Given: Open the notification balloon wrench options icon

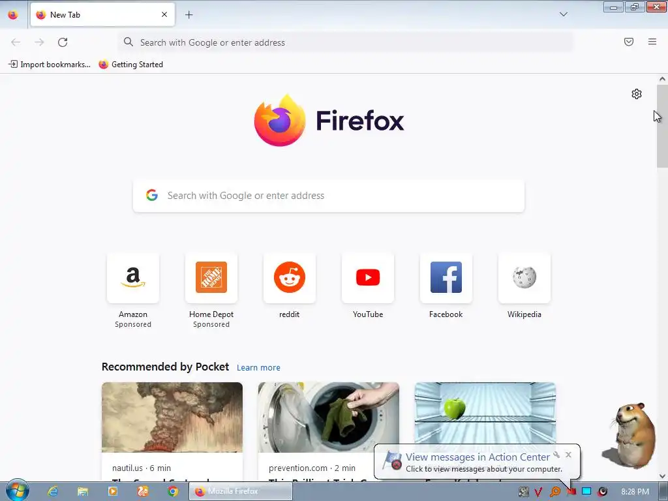Looking at the screenshot, I should point(556,455).
